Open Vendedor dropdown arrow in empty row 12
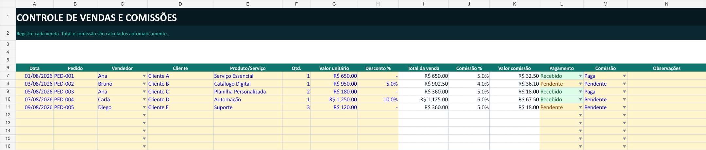Viewport: 706px width, 150px height. 144,115
